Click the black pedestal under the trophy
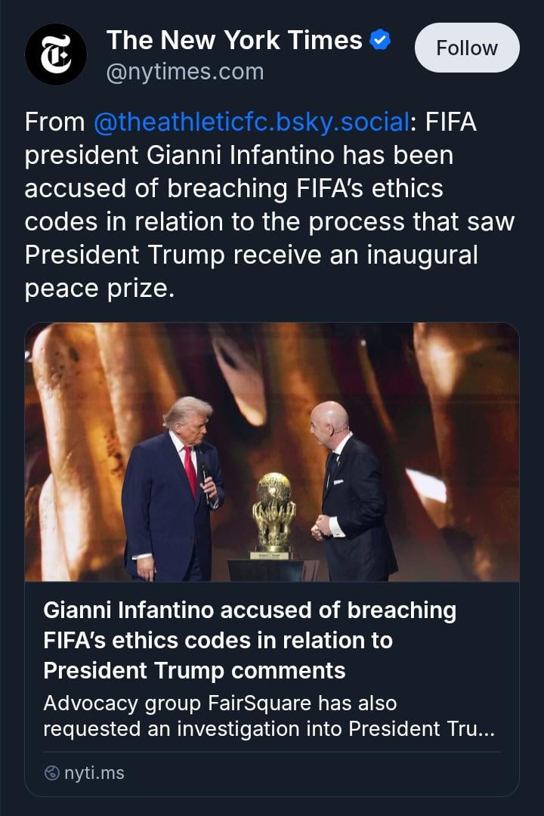This screenshot has width=544, height=816. point(274,567)
